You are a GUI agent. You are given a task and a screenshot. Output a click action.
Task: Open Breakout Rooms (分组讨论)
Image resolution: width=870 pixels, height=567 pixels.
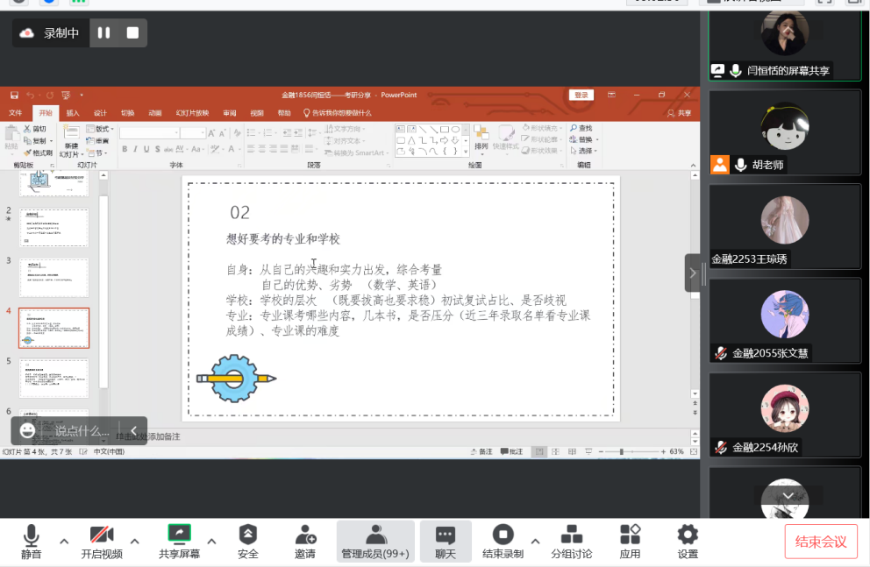point(571,535)
